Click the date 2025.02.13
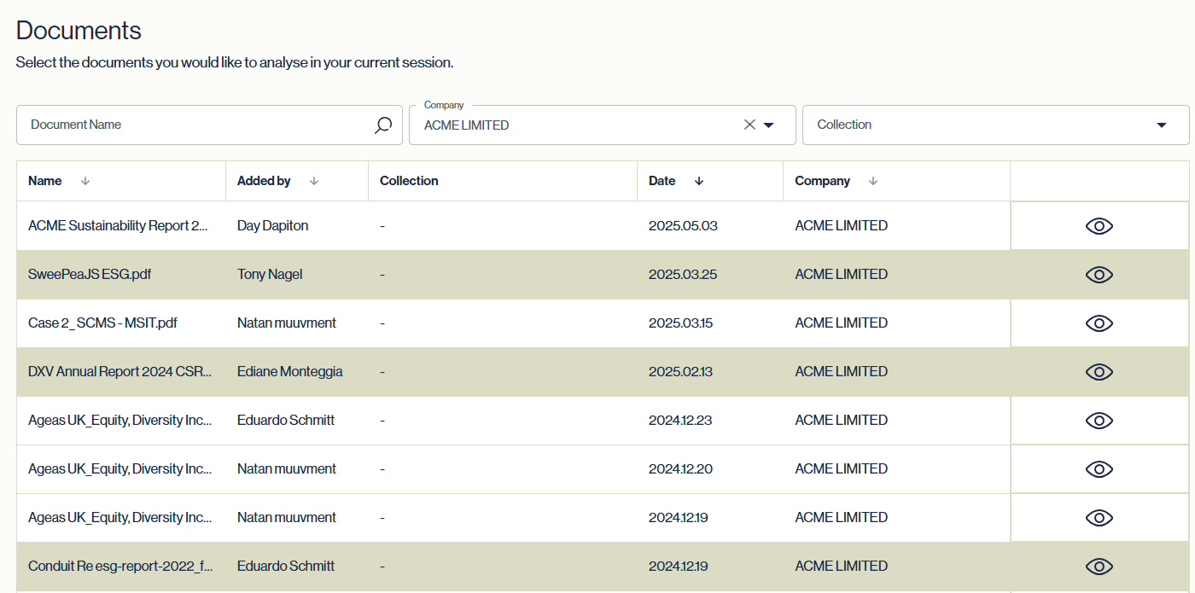 pos(682,372)
